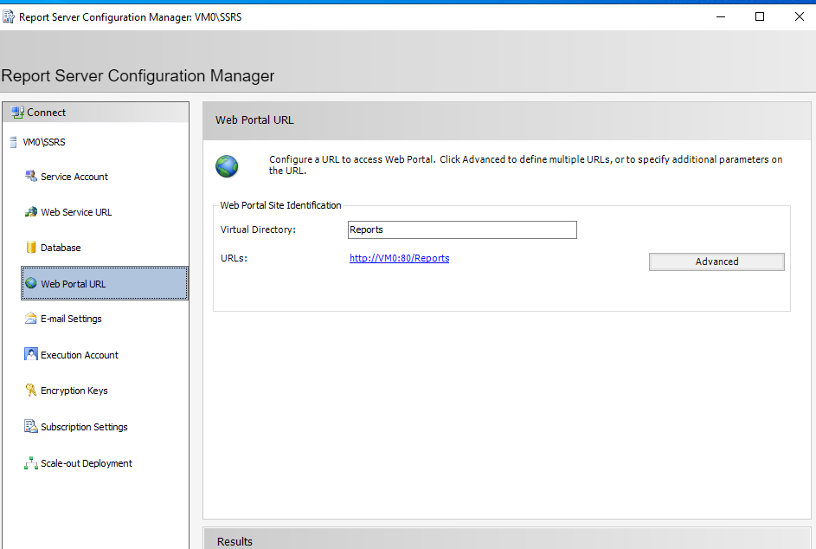816x549 pixels.
Task: Click the Execution Account user icon
Action: coord(31,354)
